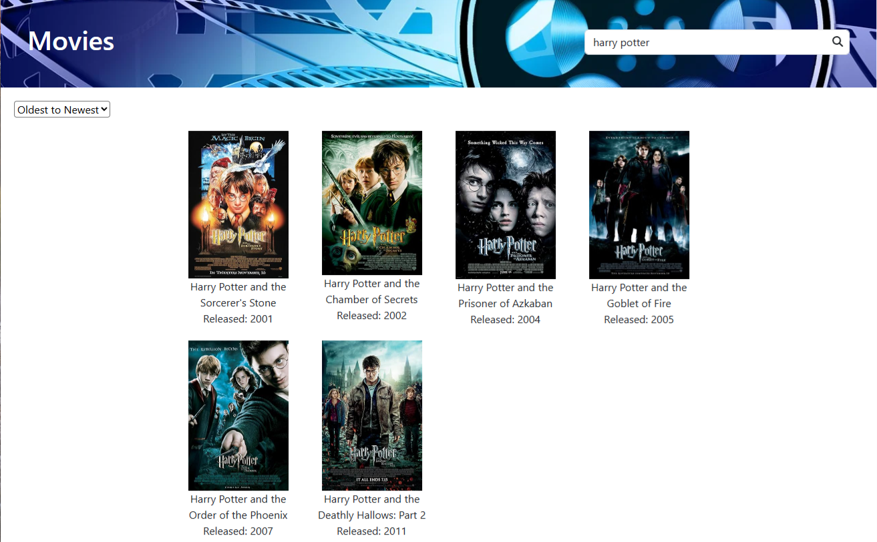Click the title 'Harry Potter and the Deathly Hallows: Part 2'

click(x=372, y=507)
